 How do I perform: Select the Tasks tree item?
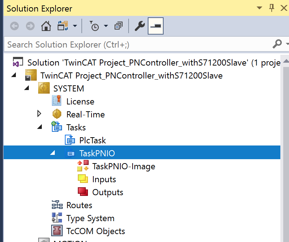coord(76,127)
